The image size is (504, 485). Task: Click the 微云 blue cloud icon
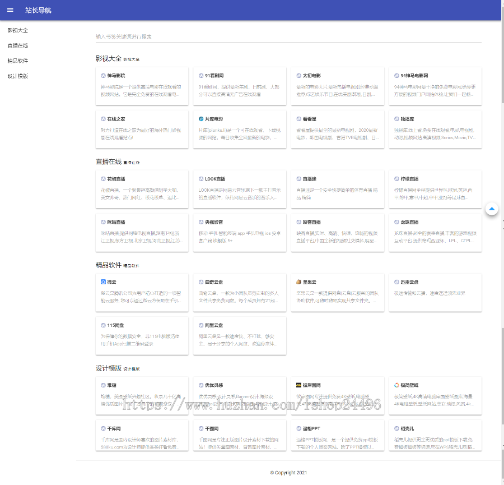tap(103, 282)
